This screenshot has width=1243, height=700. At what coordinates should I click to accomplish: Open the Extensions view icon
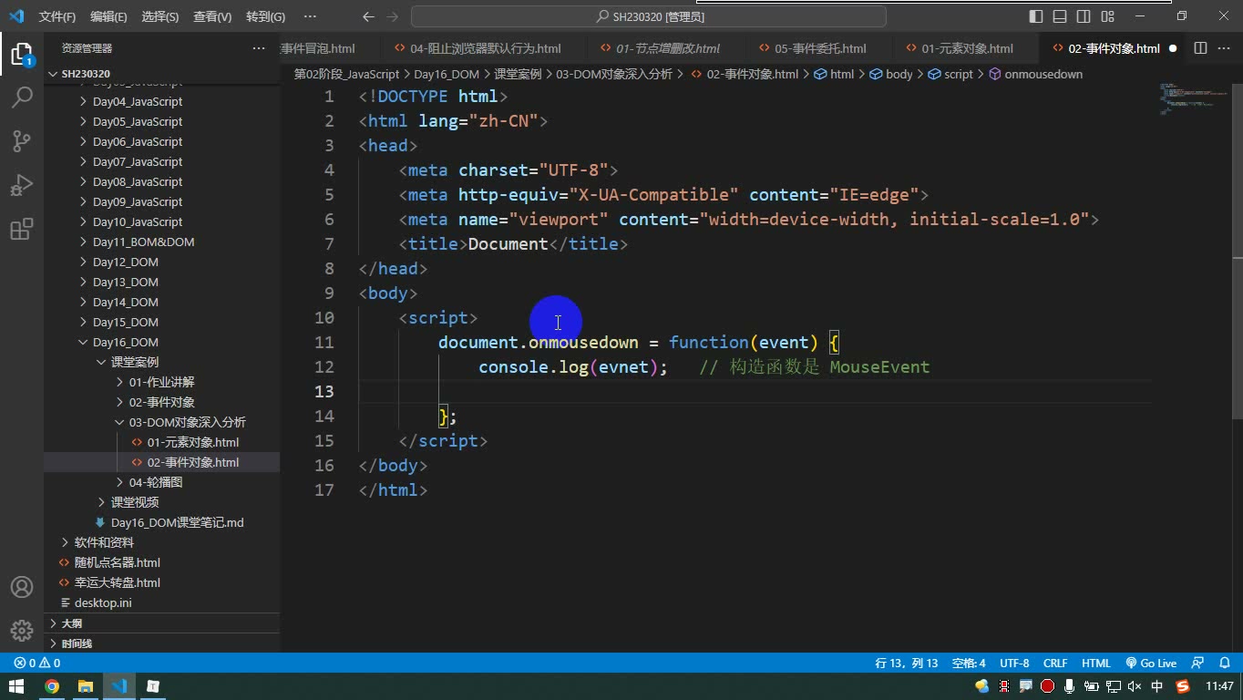[x=21, y=229]
